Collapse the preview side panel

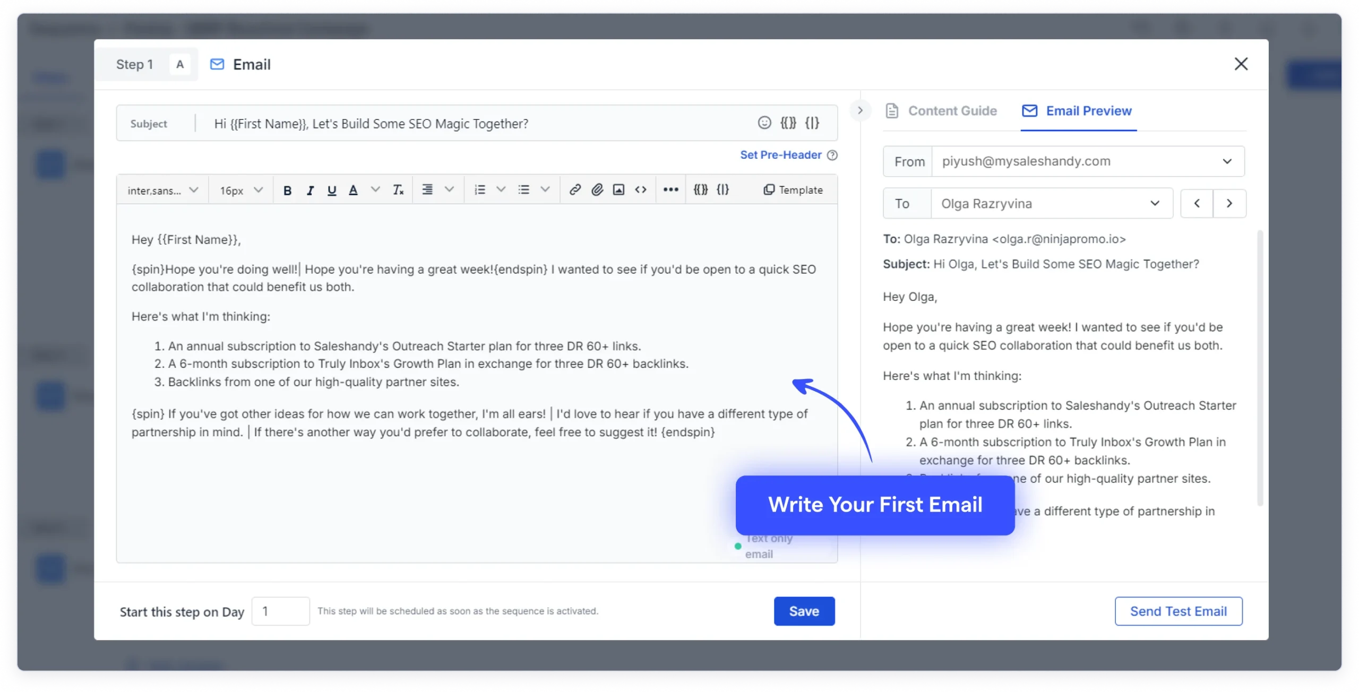click(x=860, y=110)
